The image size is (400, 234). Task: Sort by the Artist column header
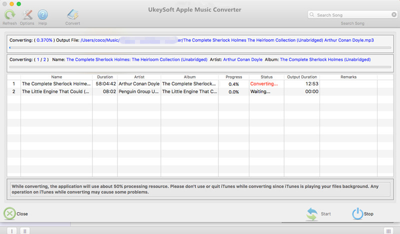(x=139, y=77)
